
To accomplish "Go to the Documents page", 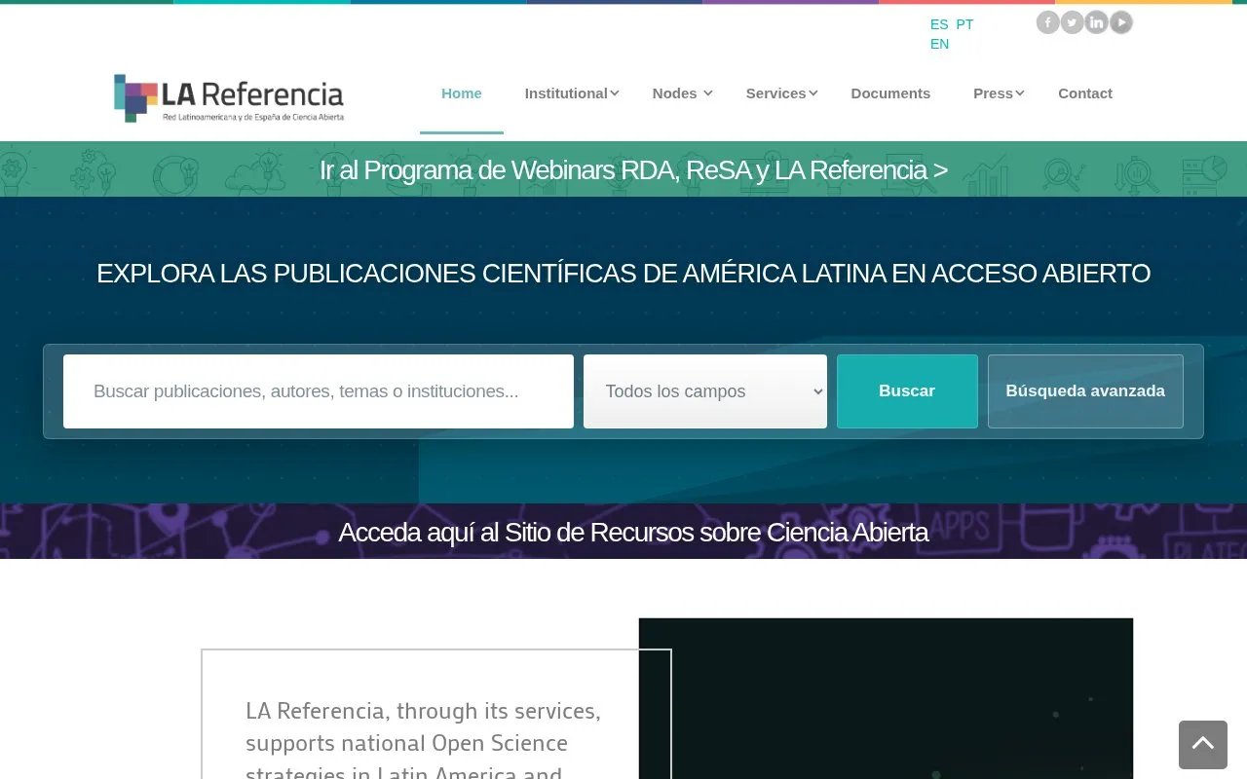I will point(890,93).
